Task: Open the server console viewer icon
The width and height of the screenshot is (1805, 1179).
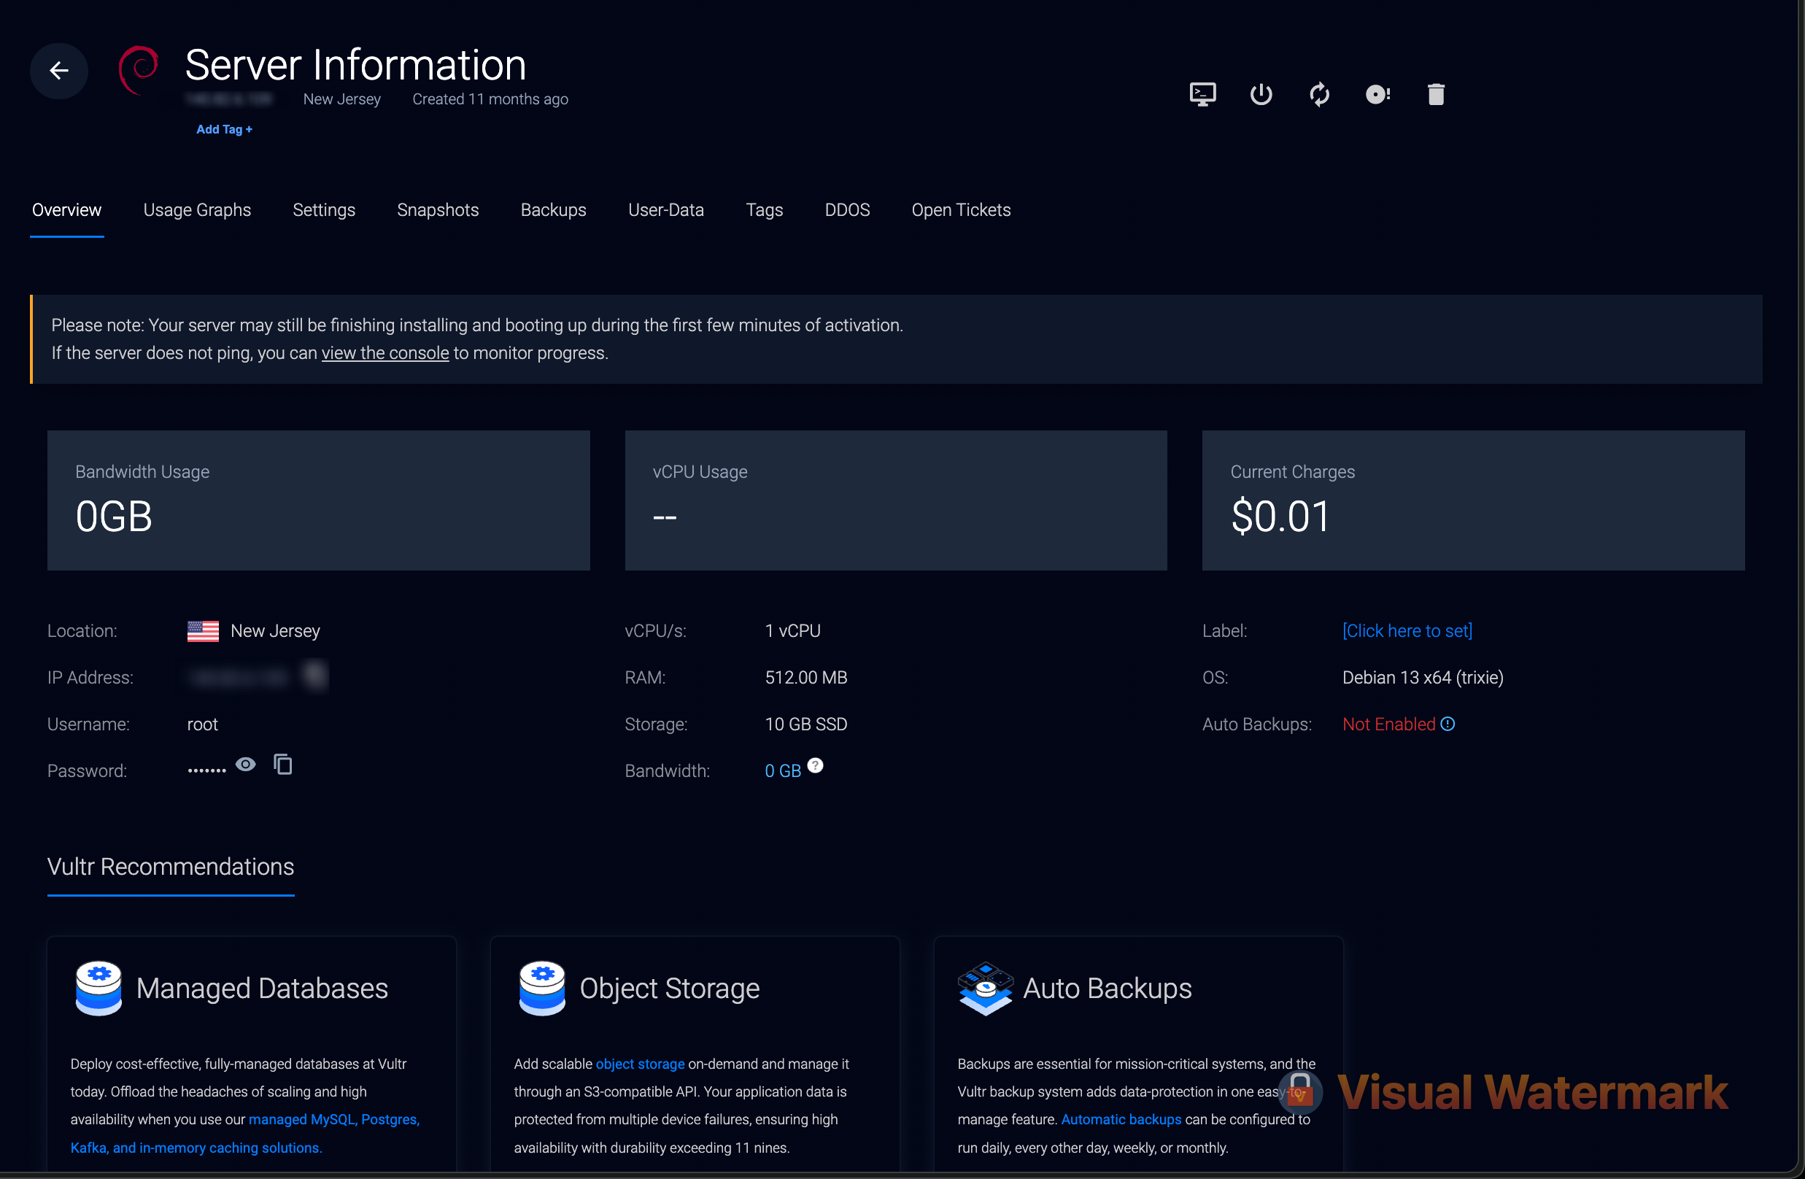Action: point(1202,94)
